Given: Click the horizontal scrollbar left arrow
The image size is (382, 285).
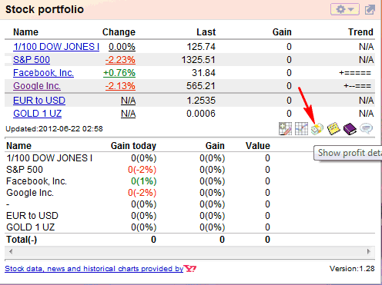Looking at the screenshot, I should pyautogui.click(x=11, y=251).
